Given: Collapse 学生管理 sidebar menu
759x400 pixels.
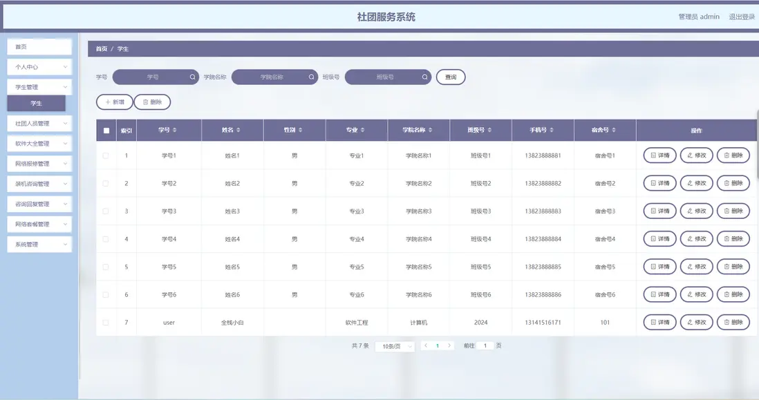Looking at the screenshot, I should [x=39, y=87].
